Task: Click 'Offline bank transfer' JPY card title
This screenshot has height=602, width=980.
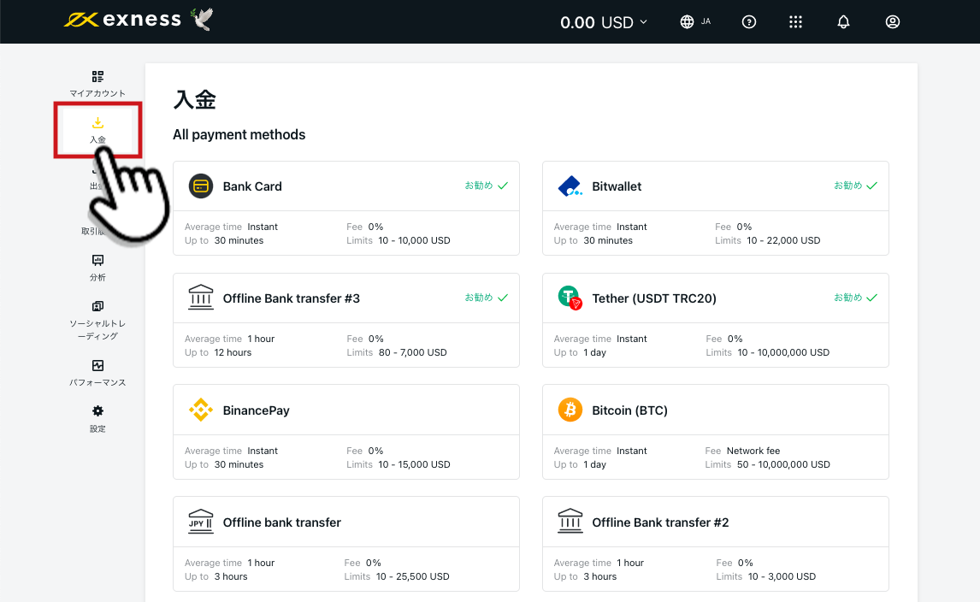Action: pyautogui.click(x=282, y=522)
